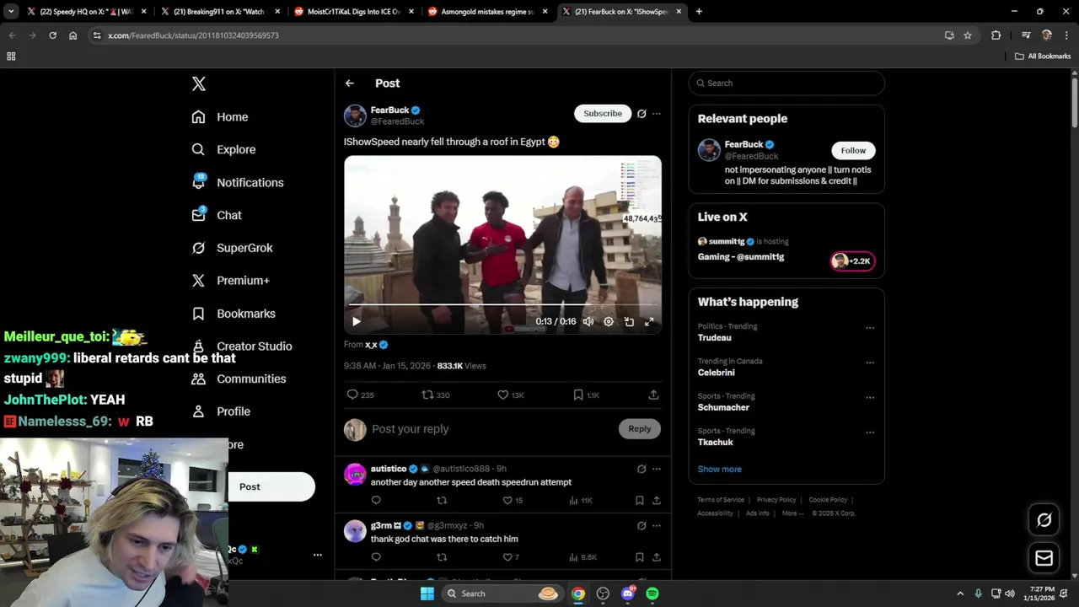Screen dimensions: 1079x607
Task: Click the back arrow beside Post heading
Action: click(350, 83)
